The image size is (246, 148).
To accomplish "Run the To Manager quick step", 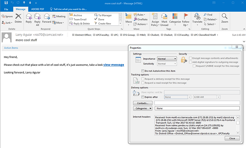I will click(x=103, y=15).
